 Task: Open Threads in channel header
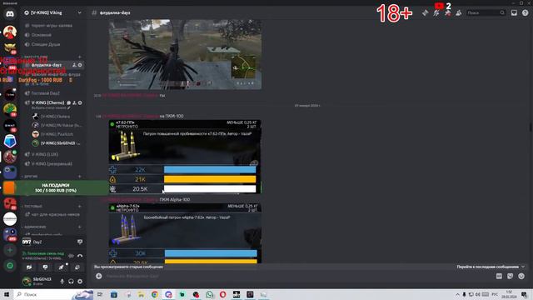426,13
